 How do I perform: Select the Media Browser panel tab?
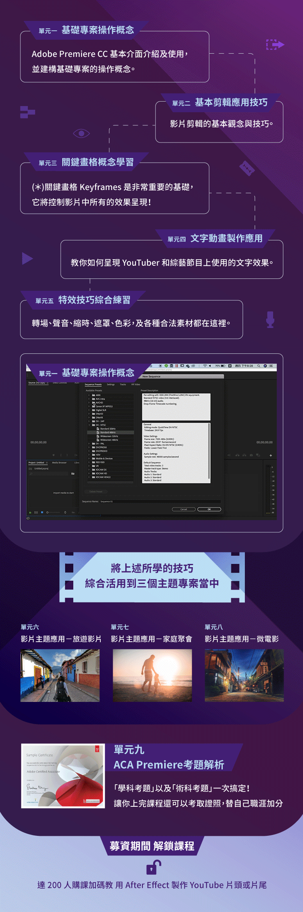point(59,463)
